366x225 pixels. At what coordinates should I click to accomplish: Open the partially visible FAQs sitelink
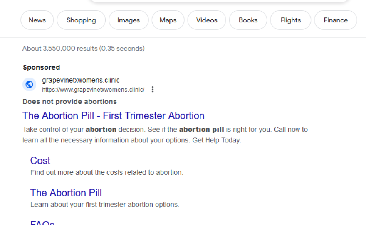[42, 223]
